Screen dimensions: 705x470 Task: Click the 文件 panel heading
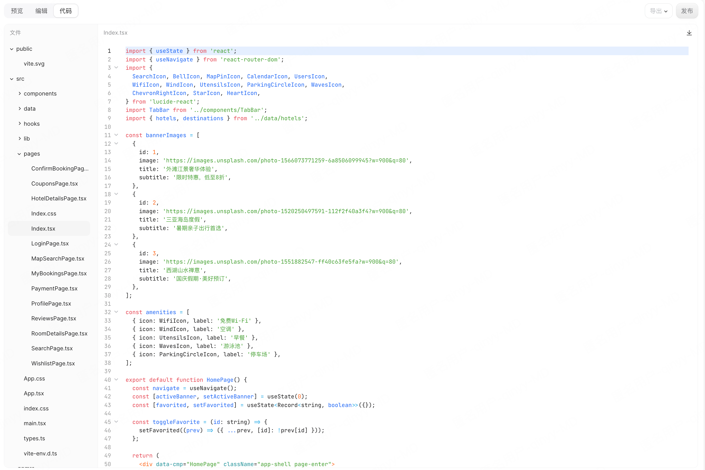(15, 33)
